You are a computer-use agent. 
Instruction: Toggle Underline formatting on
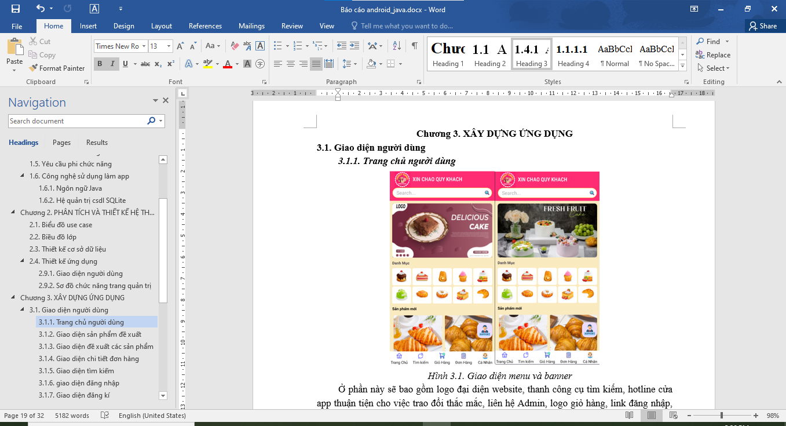pos(125,64)
